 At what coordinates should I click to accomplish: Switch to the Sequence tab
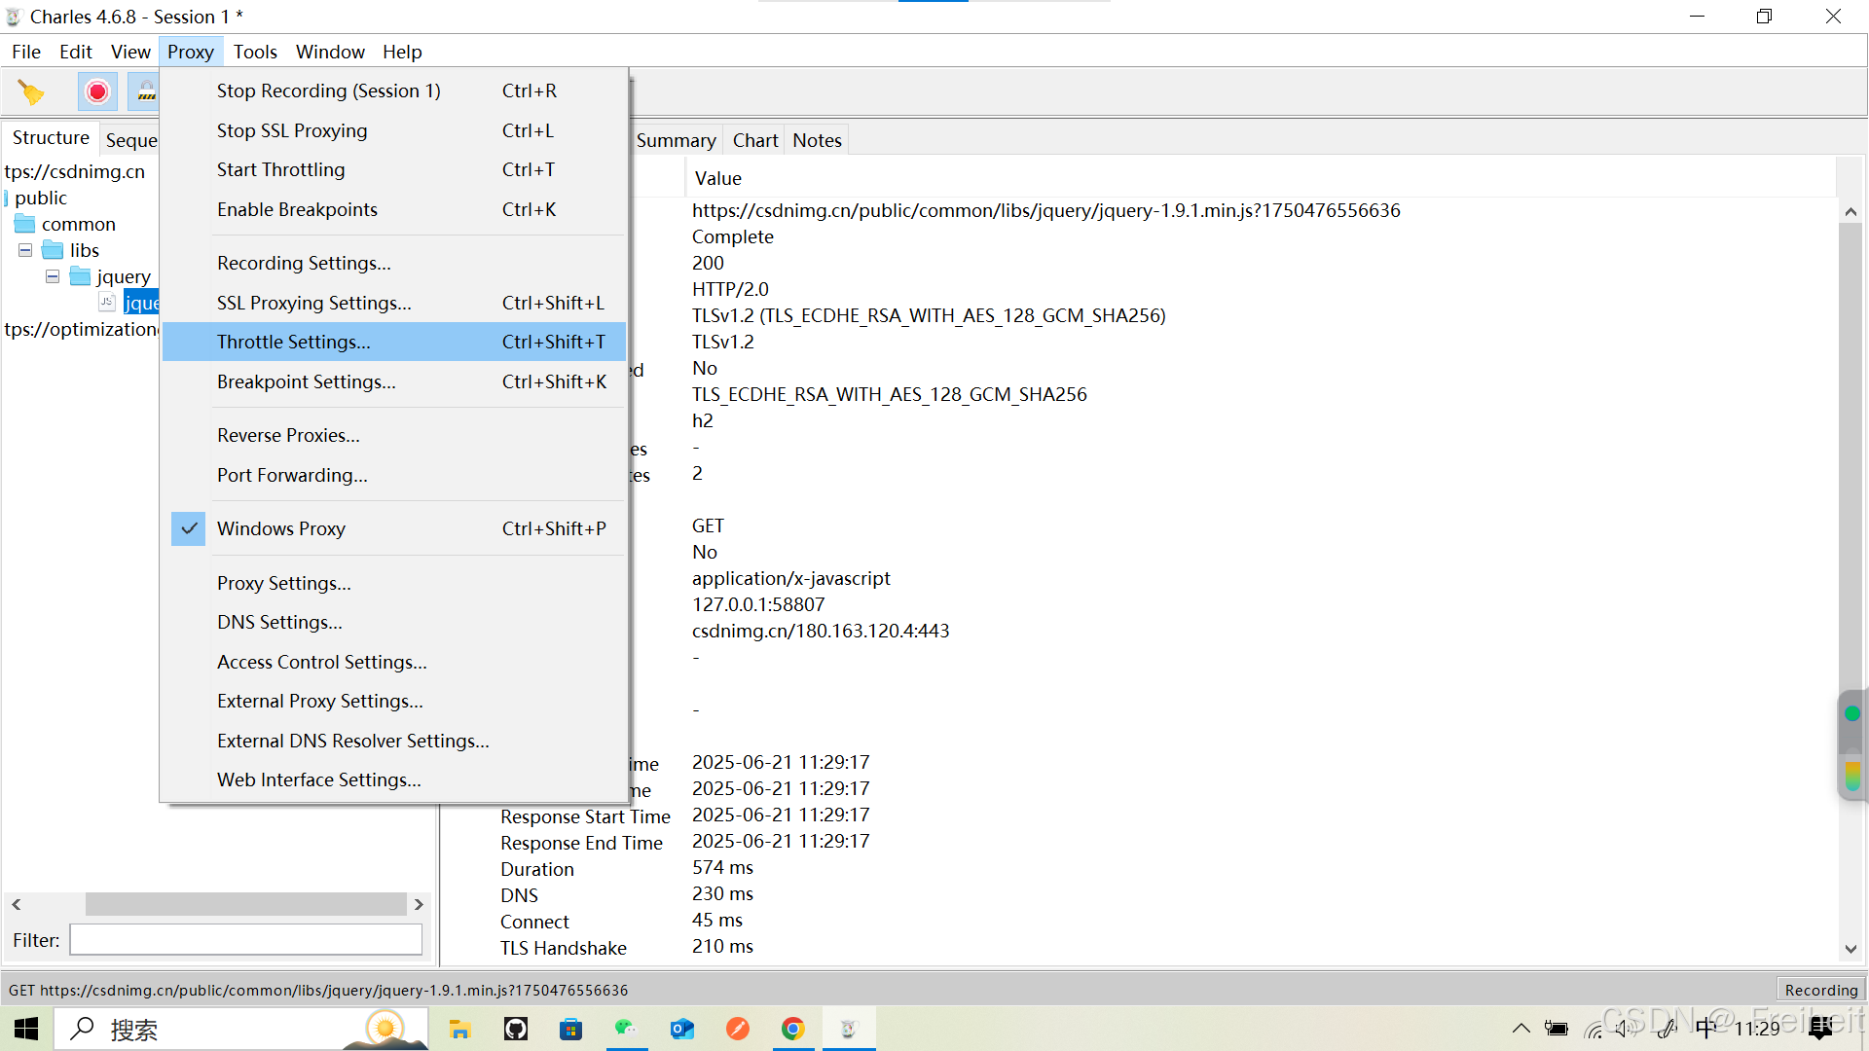point(130,140)
